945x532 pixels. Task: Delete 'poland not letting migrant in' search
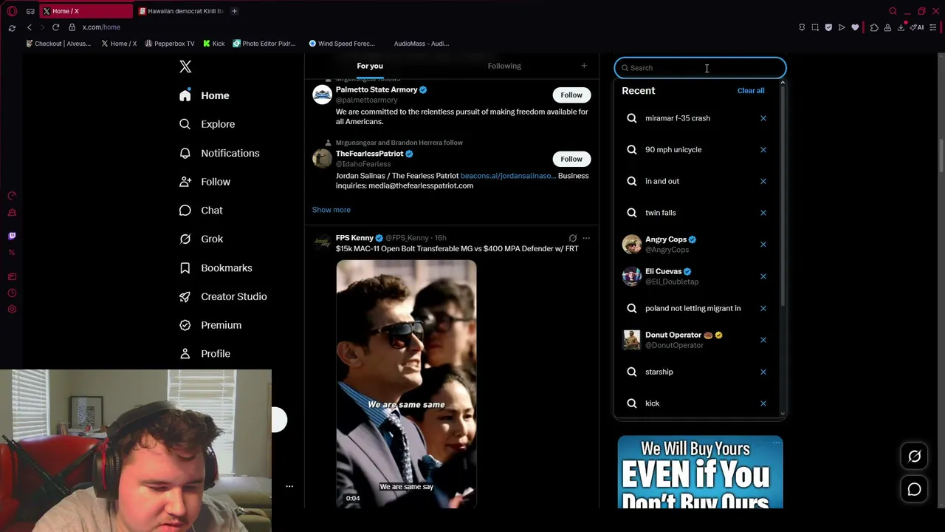coord(763,308)
